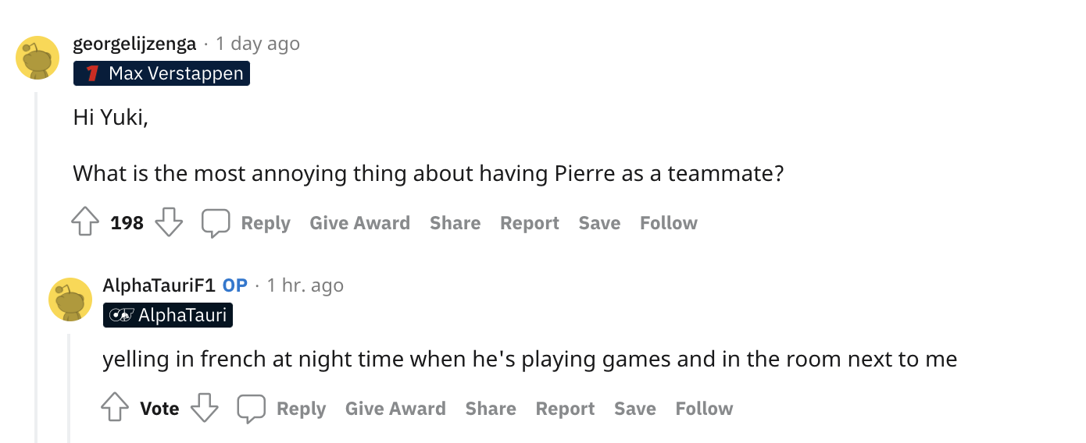1086x443 pixels.
Task: Downvote AlphaTauriF1's reply
Action: 205,409
